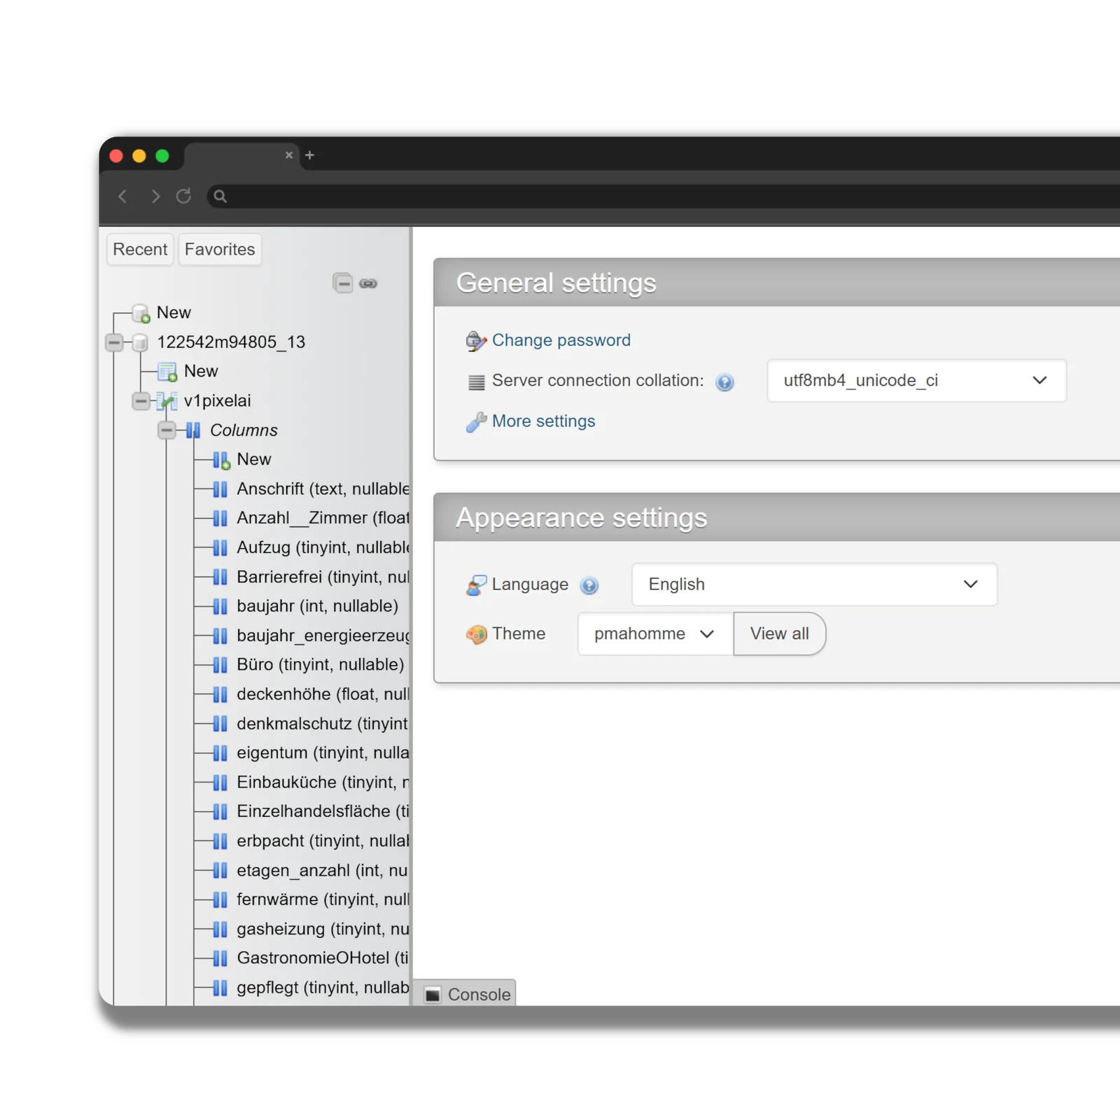
Task: Click the browser forward arrow
Action: point(155,196)
